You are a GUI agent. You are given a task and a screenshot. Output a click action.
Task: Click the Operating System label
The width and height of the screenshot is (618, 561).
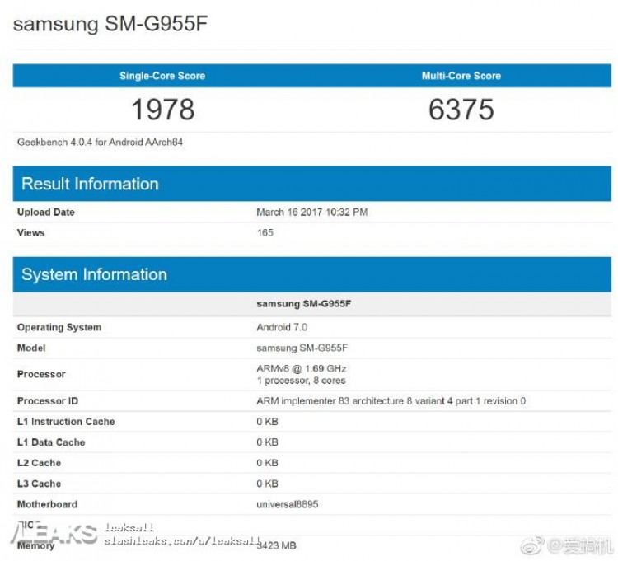(59, 327)
